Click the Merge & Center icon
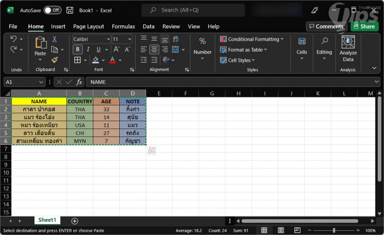 [175, 50]
